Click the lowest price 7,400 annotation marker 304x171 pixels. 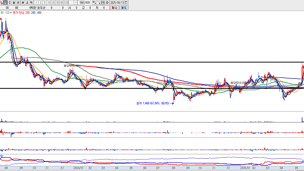coord(155,104)
